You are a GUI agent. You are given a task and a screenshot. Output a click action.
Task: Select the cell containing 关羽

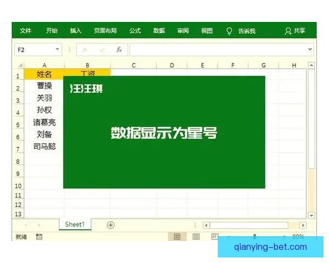44,98
